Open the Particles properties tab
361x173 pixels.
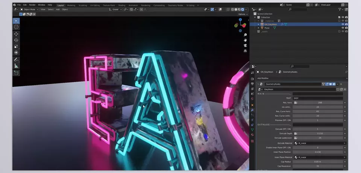point(252,115)
